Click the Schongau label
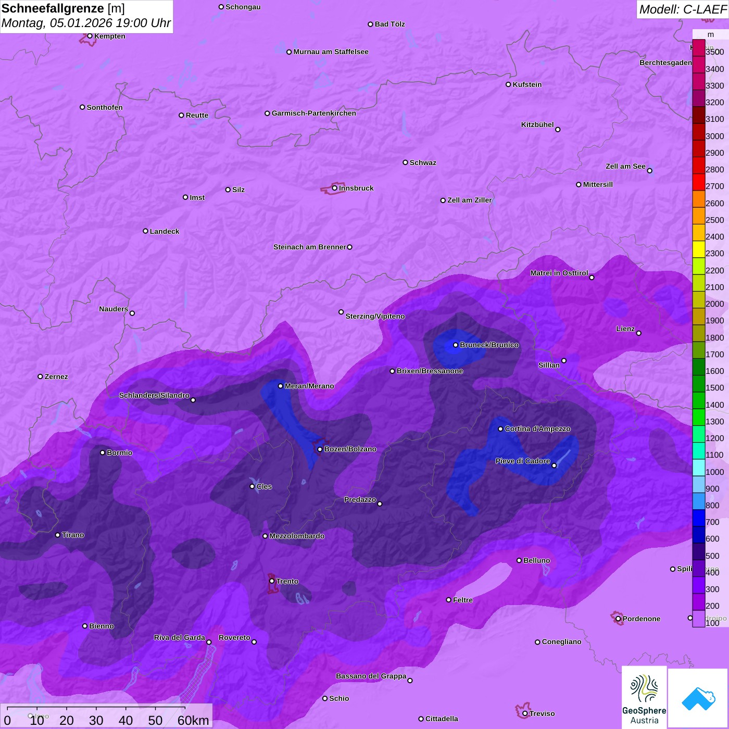The image size is (729, 729). tap(243, 7)
